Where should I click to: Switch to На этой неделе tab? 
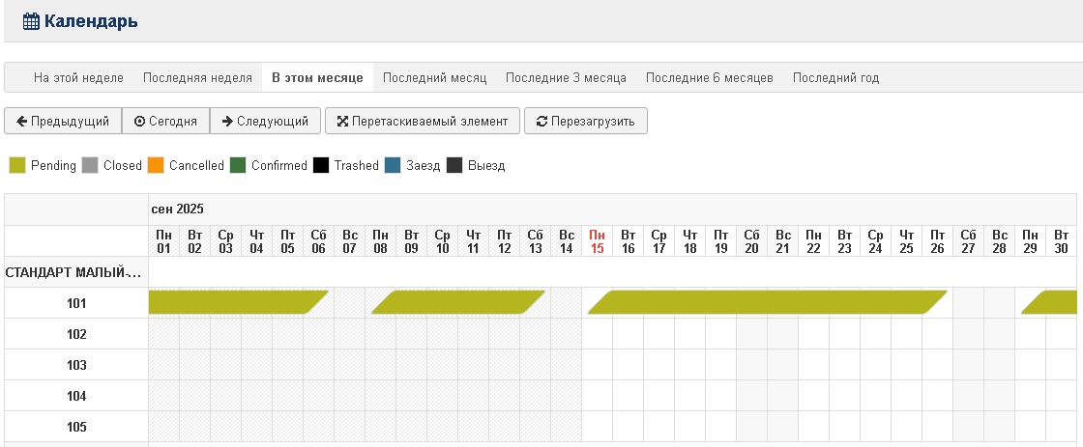pyautogui.click(x=78, y=77)
